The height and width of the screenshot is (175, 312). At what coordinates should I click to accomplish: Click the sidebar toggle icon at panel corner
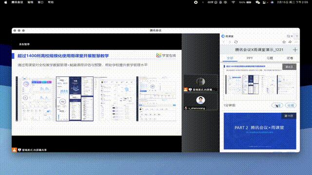tap(297, 36)
